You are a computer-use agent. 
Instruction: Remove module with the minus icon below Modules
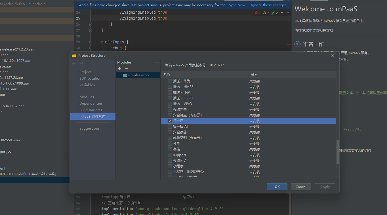(x=127, y=69)
